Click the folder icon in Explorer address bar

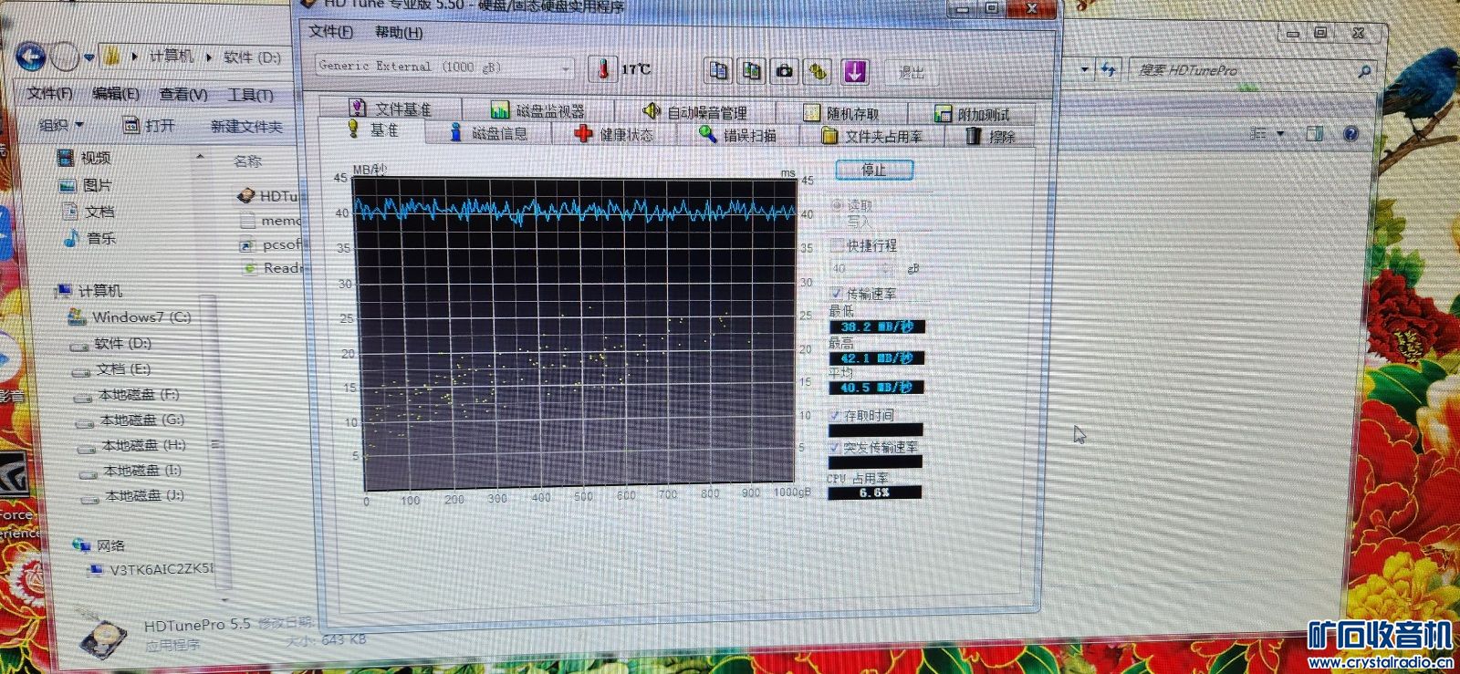(111, 57)
